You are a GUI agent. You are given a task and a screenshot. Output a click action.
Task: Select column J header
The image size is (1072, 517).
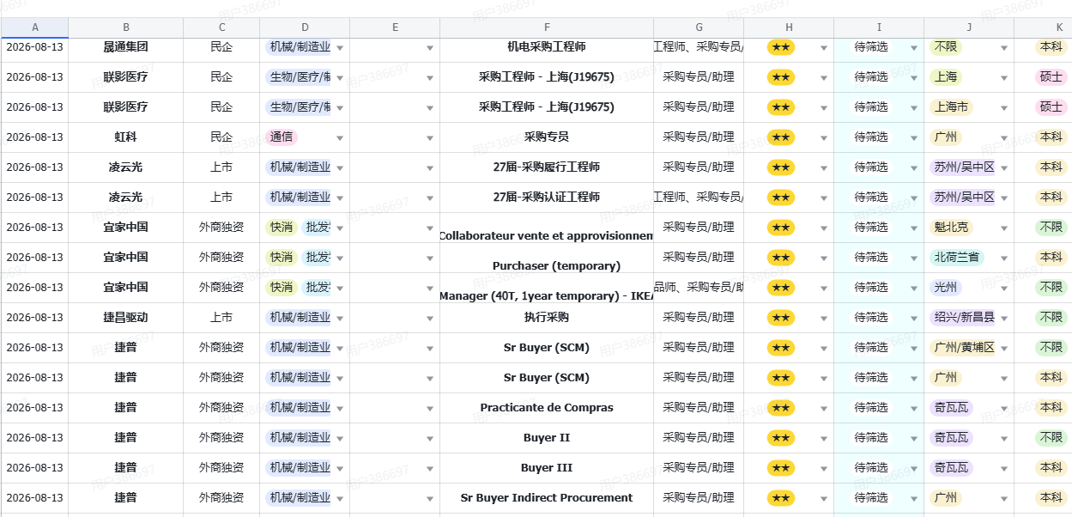click(969, 27)
